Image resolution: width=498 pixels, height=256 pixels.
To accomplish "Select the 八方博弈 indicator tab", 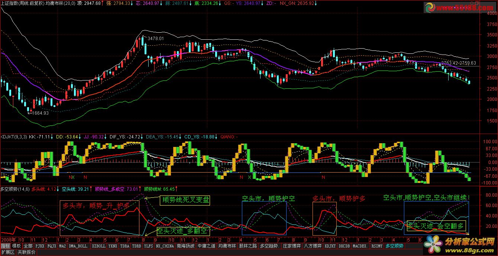I will tap(313, 246).
